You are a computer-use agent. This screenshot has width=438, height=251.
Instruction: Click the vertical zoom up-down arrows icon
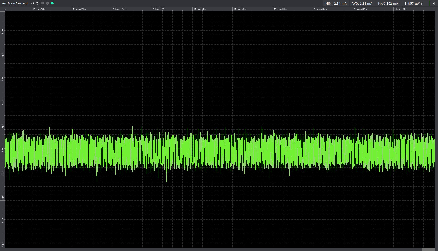point(37,3)
